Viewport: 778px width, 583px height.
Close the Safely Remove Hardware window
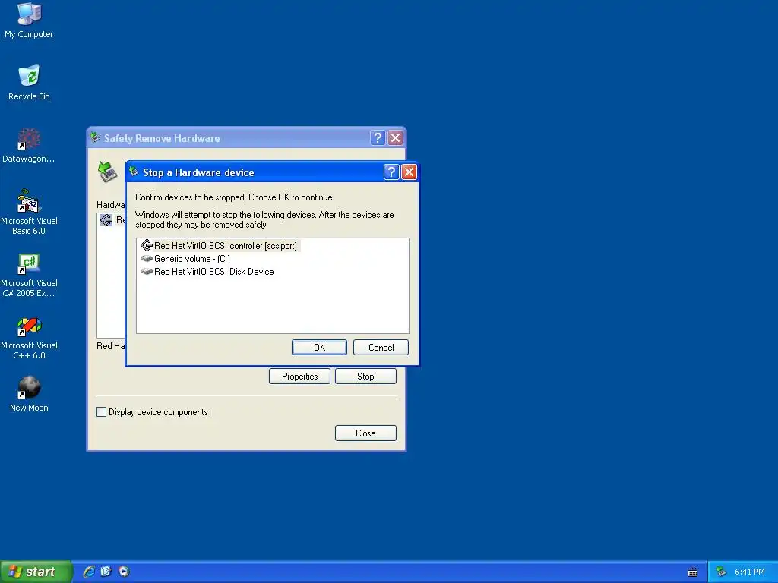click(x=395, y=138)
